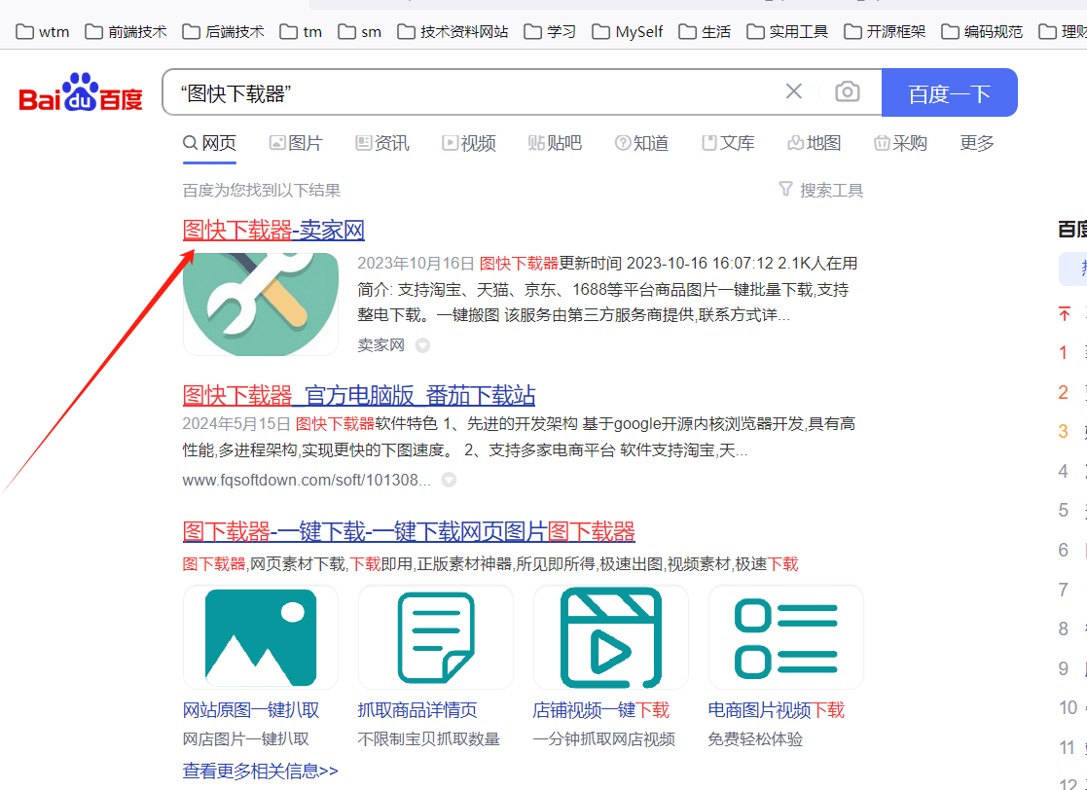Click the text 百度为您找到以下结果
This screenshot has height=790, width=1087.
(x=262, y=190)
